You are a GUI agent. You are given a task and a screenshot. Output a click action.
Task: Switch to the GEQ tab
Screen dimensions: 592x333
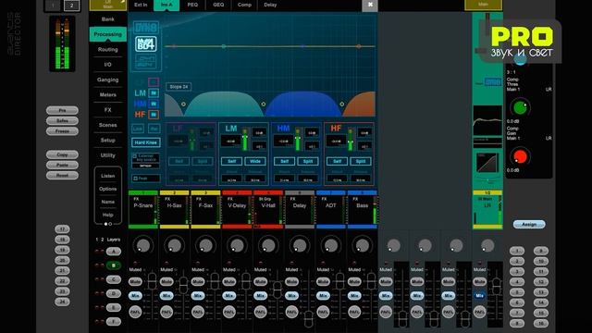coord(218,5)
